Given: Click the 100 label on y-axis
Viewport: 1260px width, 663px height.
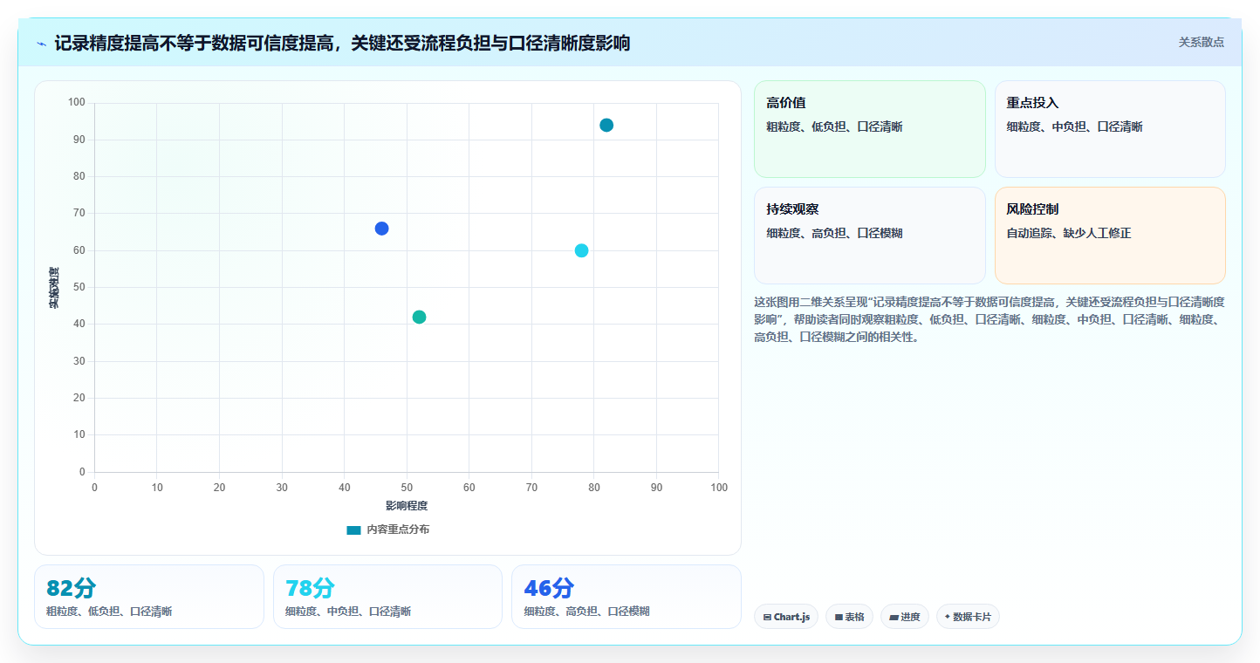Looking at the screenshot, I should pyautogui.click(x=77, y=103).
